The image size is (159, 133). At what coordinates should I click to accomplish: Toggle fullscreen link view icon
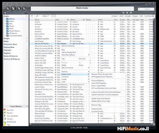coord(153,16)
